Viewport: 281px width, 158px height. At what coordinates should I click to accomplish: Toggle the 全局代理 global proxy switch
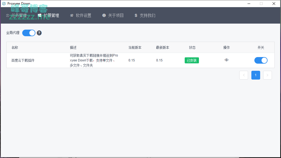pyautogui.click(x=29, y=33)
